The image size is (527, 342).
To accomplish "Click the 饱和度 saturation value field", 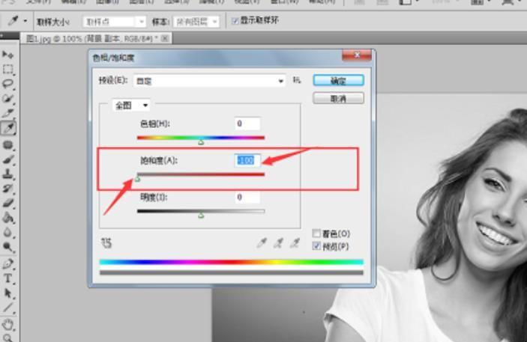I will click(x=247, y=160).
